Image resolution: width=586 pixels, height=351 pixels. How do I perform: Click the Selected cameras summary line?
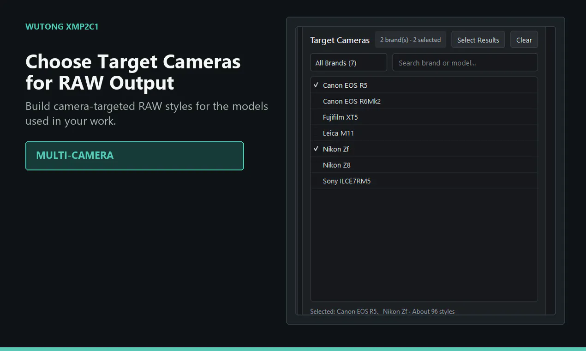point(383,311)
